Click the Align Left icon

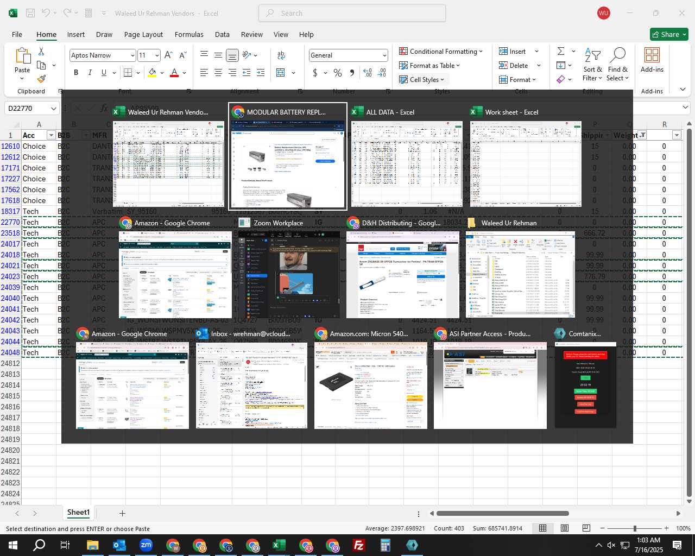coord(204,73)
